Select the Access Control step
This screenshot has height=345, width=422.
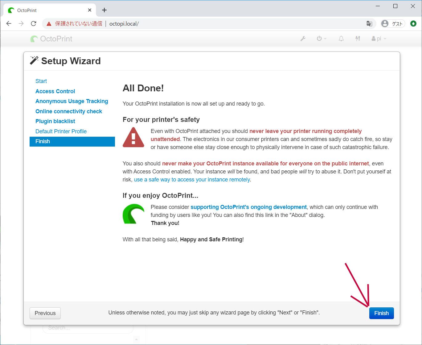click(55, 91)
